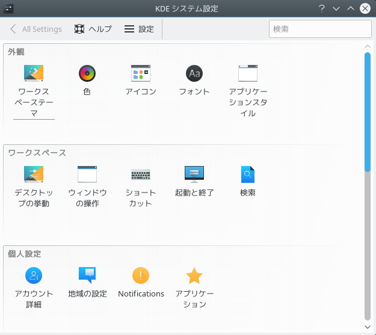Maximize the KDE システム設定 window
The width and height of the screenshot is (376, 335).
pyautogui.click(x=351, y=8)
